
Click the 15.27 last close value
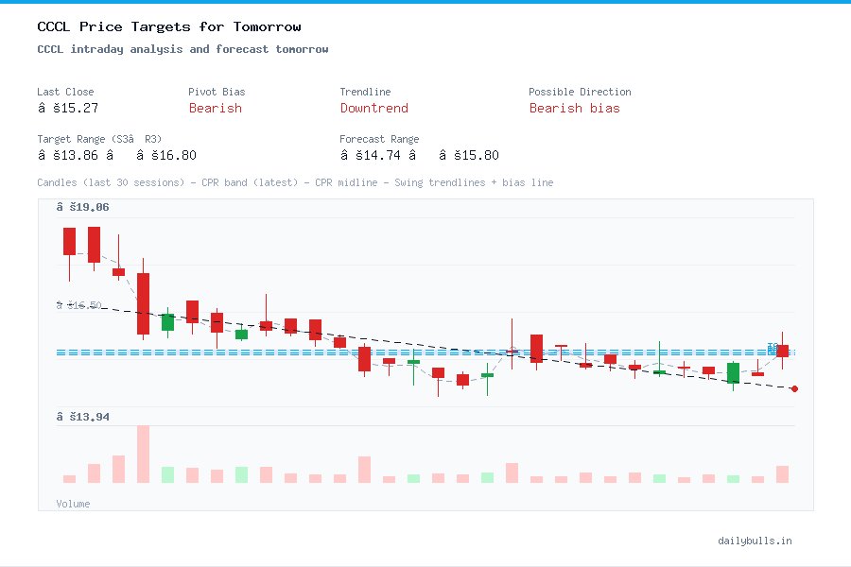(x=68, y=108)
